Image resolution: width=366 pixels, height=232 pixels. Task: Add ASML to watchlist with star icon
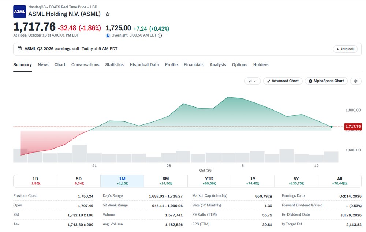[x=107, y=14]
